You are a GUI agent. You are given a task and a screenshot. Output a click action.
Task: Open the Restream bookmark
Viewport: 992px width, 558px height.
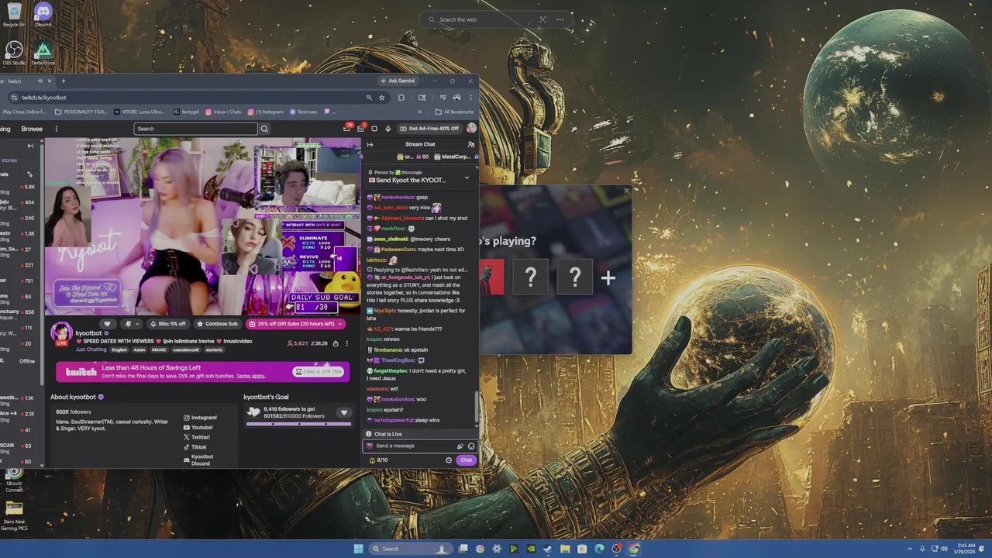[303, 112]
